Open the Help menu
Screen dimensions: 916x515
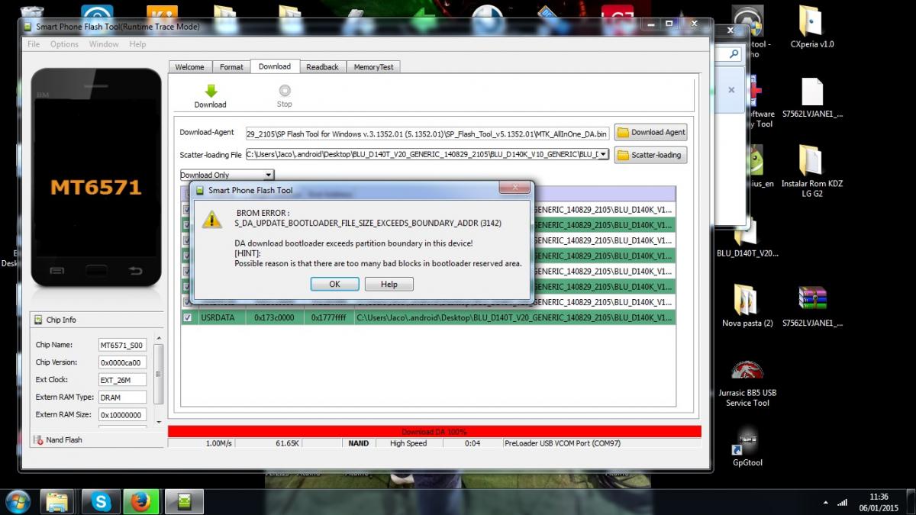point(137,44)
